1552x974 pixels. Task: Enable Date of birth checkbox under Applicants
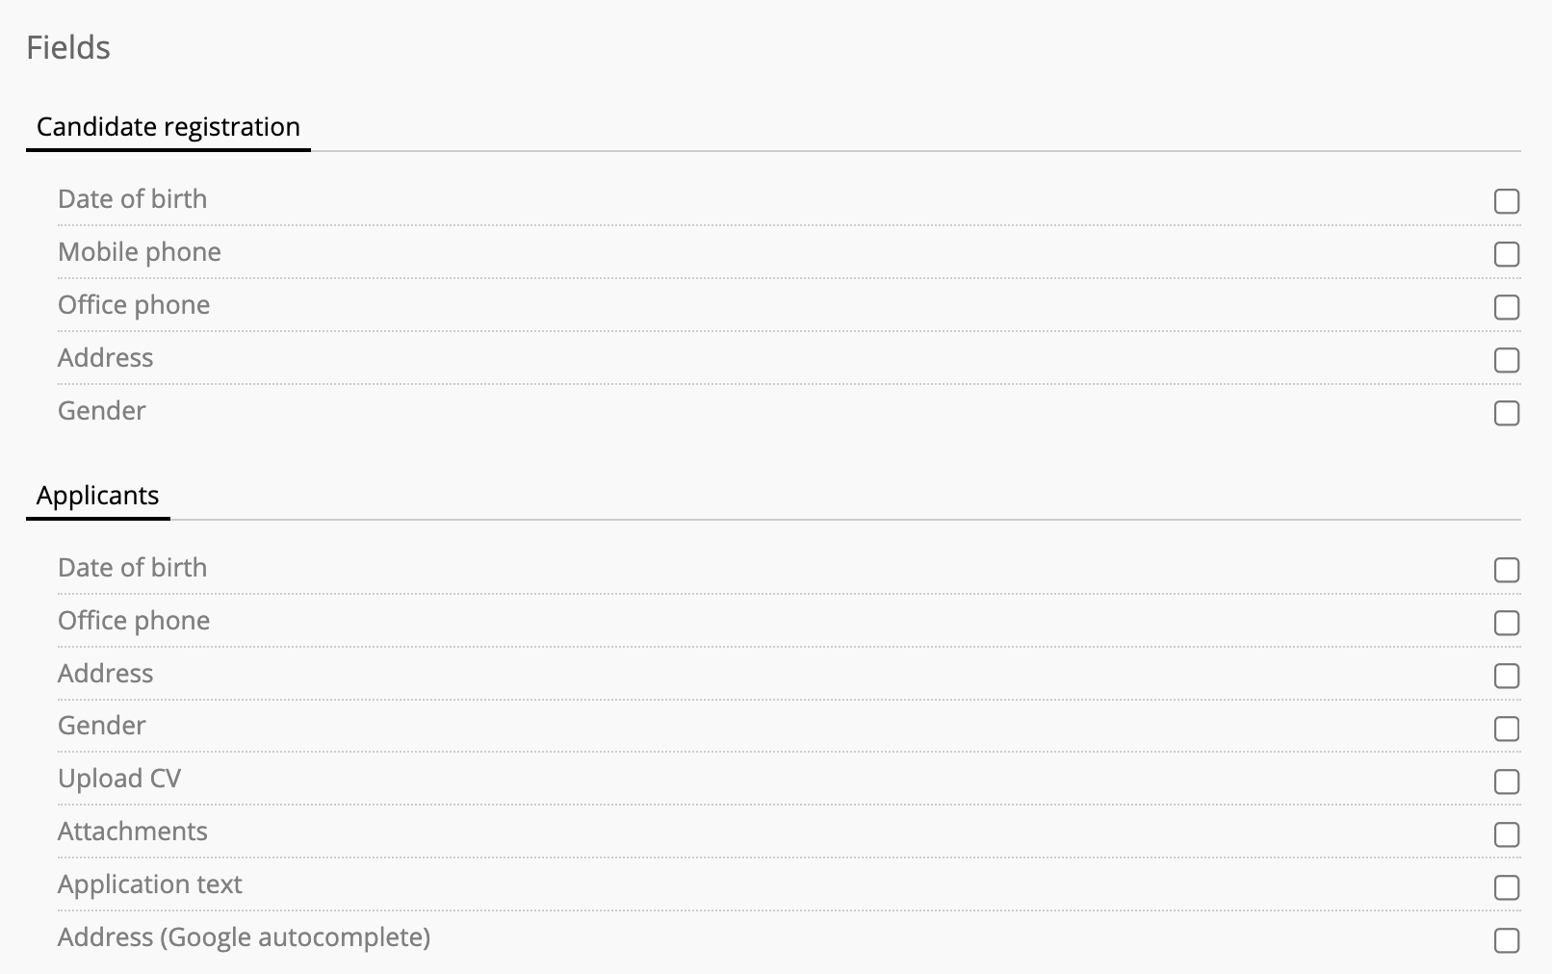[1507, 570]
